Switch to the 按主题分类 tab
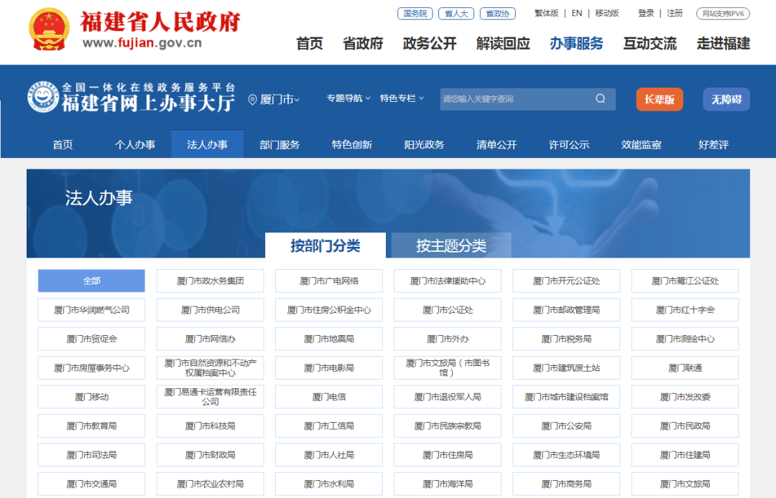Image resolution: width=776 pixels, height=498 pixels. click(451, 246)
